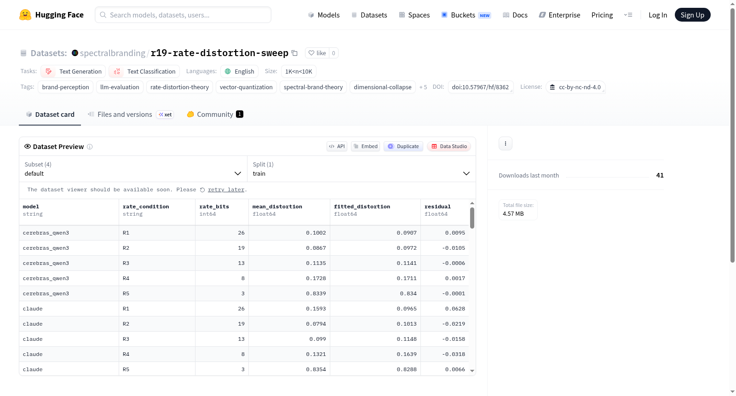Open the spectralbranding profile link

pos(113,53)
